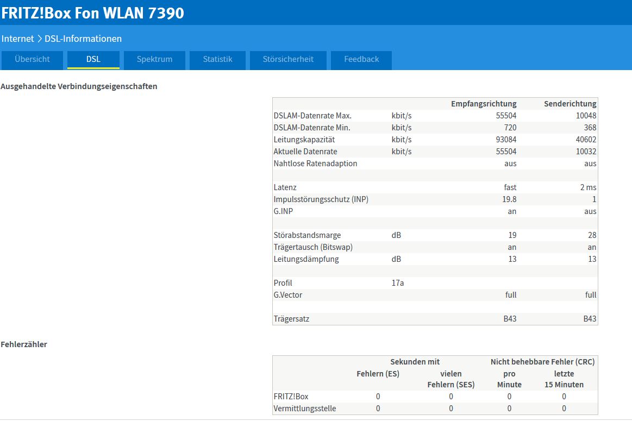Viewport: 632px width, 446px height.
Task: Click the breadcrumb chevron after Internet
Action: coord(40,39)
